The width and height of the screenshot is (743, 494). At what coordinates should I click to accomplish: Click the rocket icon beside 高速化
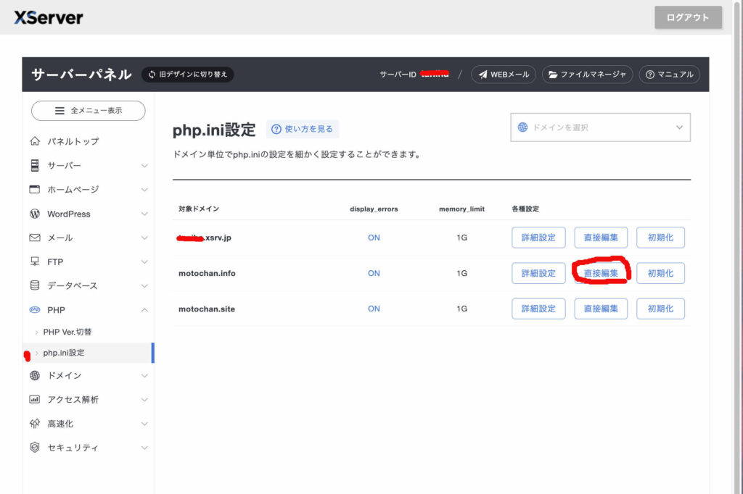point(35,423)
